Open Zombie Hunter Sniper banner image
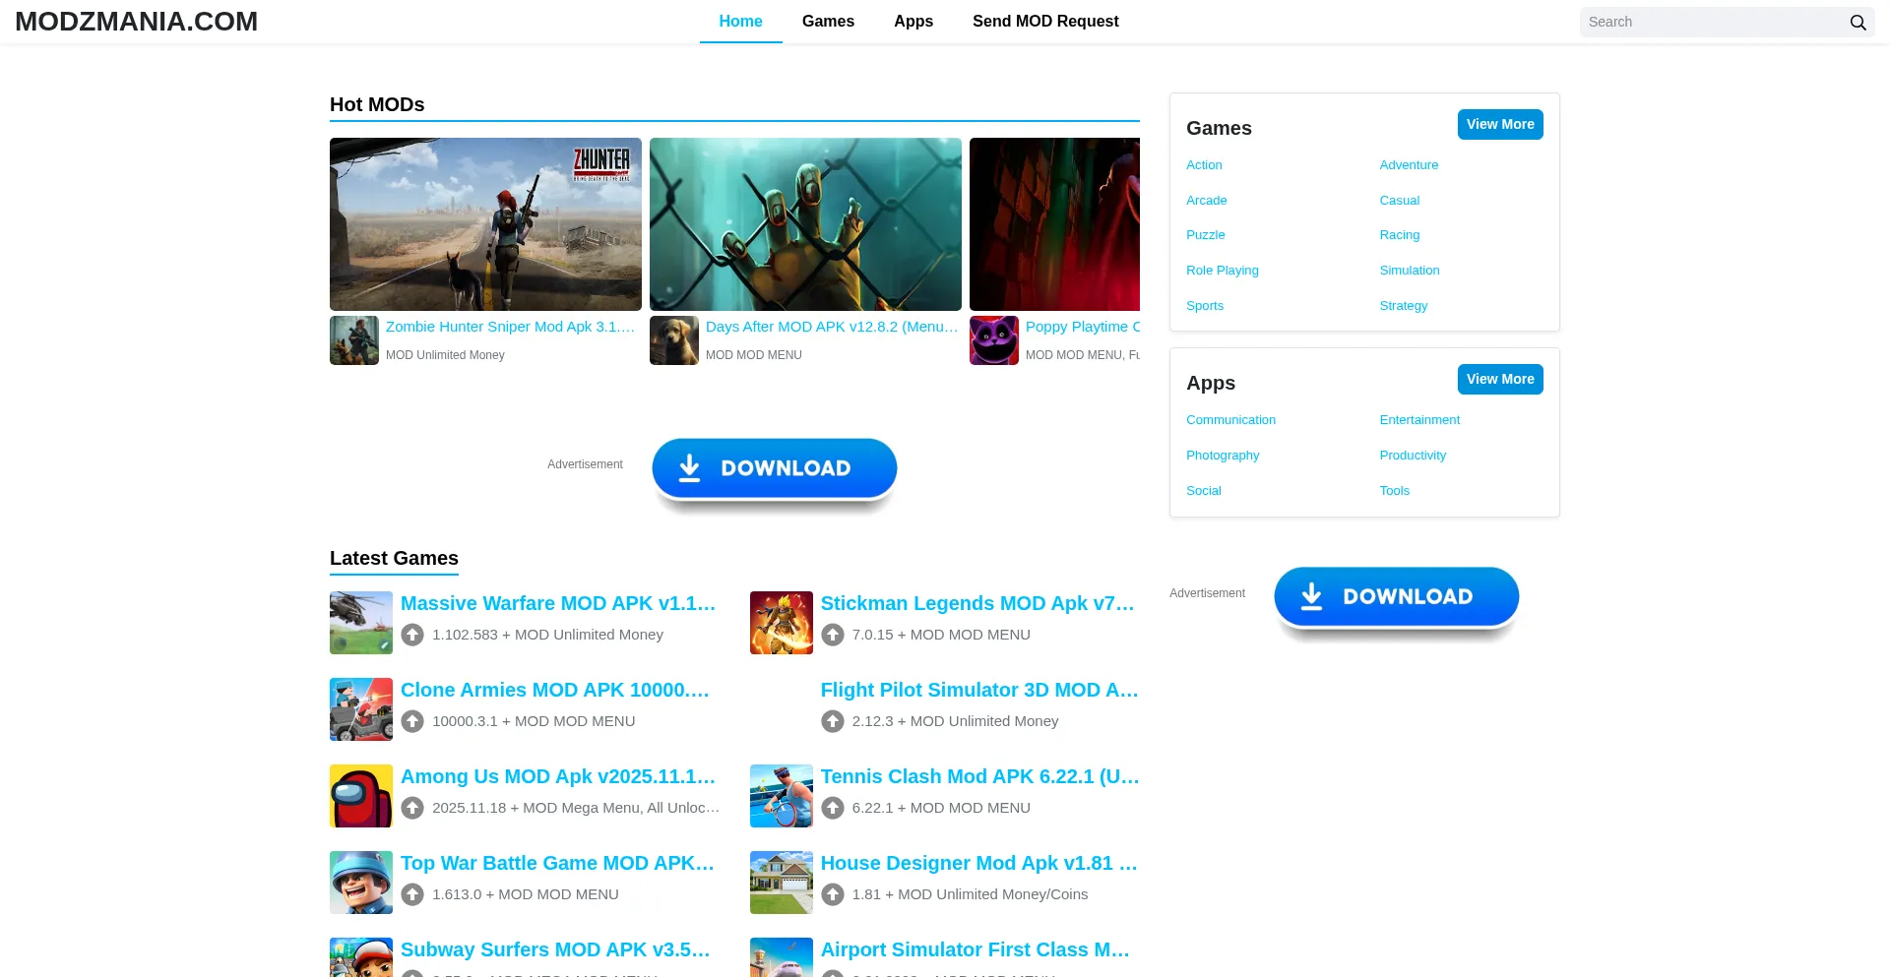Screen dimensions: 1890x977 (x=485, y=224)
